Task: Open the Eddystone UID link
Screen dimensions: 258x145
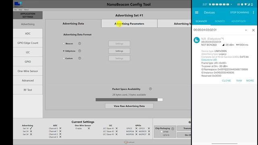Action: pos(209,60)
